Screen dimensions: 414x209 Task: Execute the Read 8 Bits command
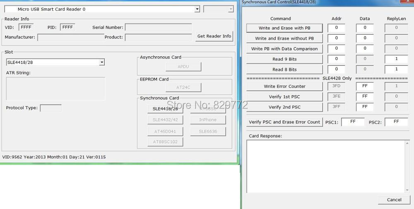[x=284, y=70]
